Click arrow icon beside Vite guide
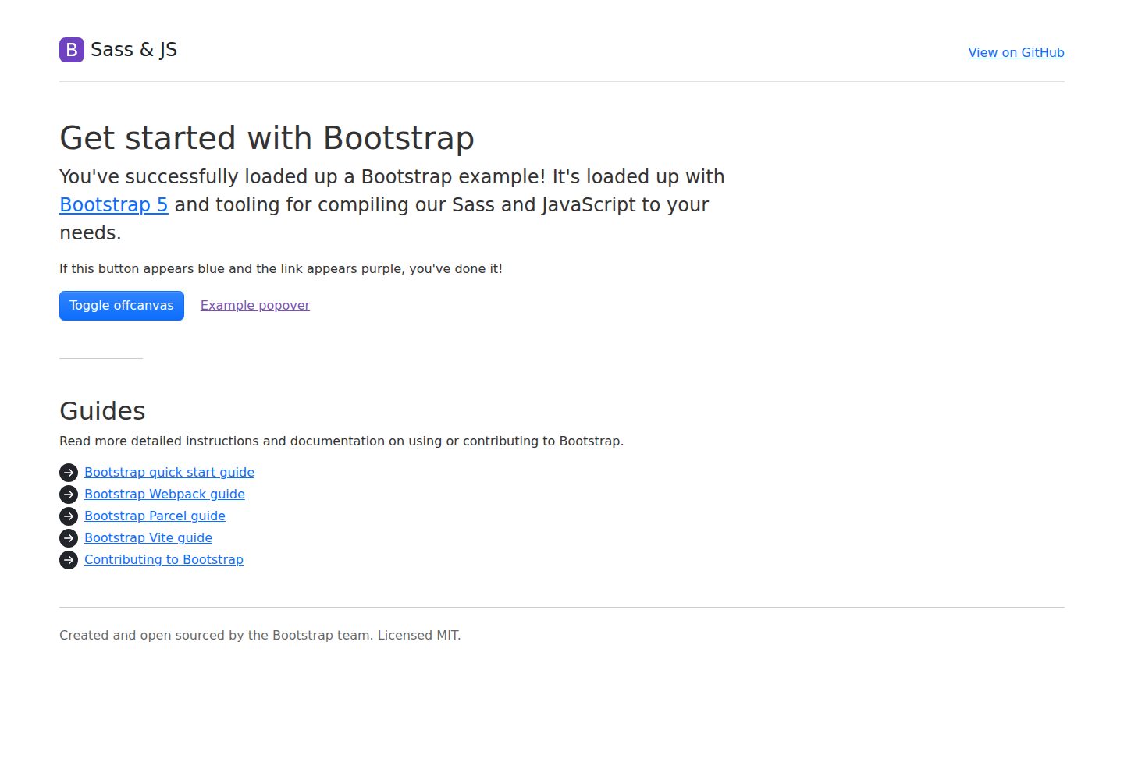 coord(69,538)
